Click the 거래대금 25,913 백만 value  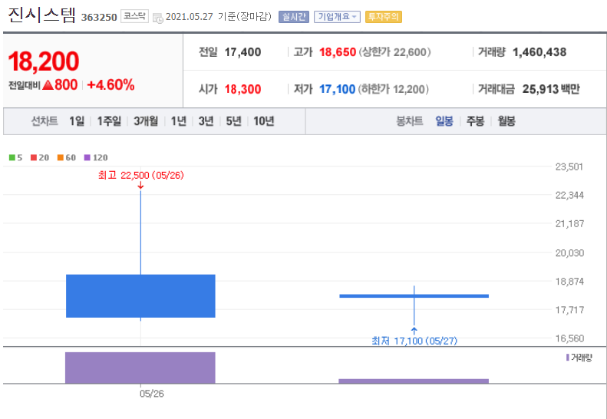click(551, 89)
